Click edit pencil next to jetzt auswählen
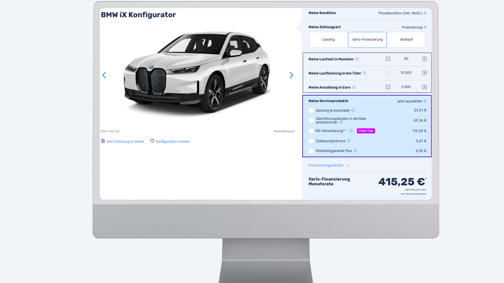504x283 pixels. (x=425, y=101)
